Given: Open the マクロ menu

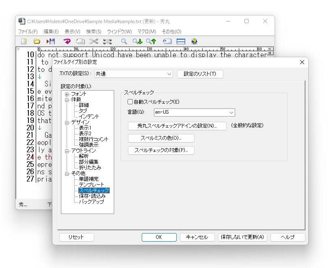Looking at the screenshot, I should click(147, 31).
